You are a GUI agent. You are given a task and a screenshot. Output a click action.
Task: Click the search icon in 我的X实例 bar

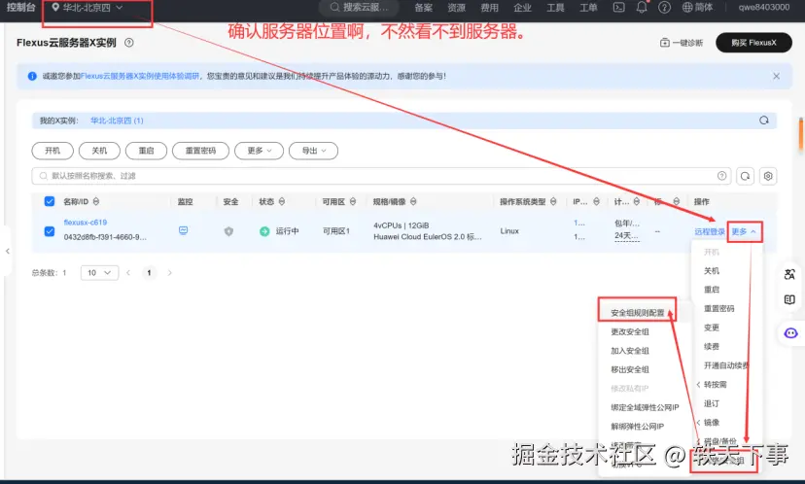click(x=764, y=121)
